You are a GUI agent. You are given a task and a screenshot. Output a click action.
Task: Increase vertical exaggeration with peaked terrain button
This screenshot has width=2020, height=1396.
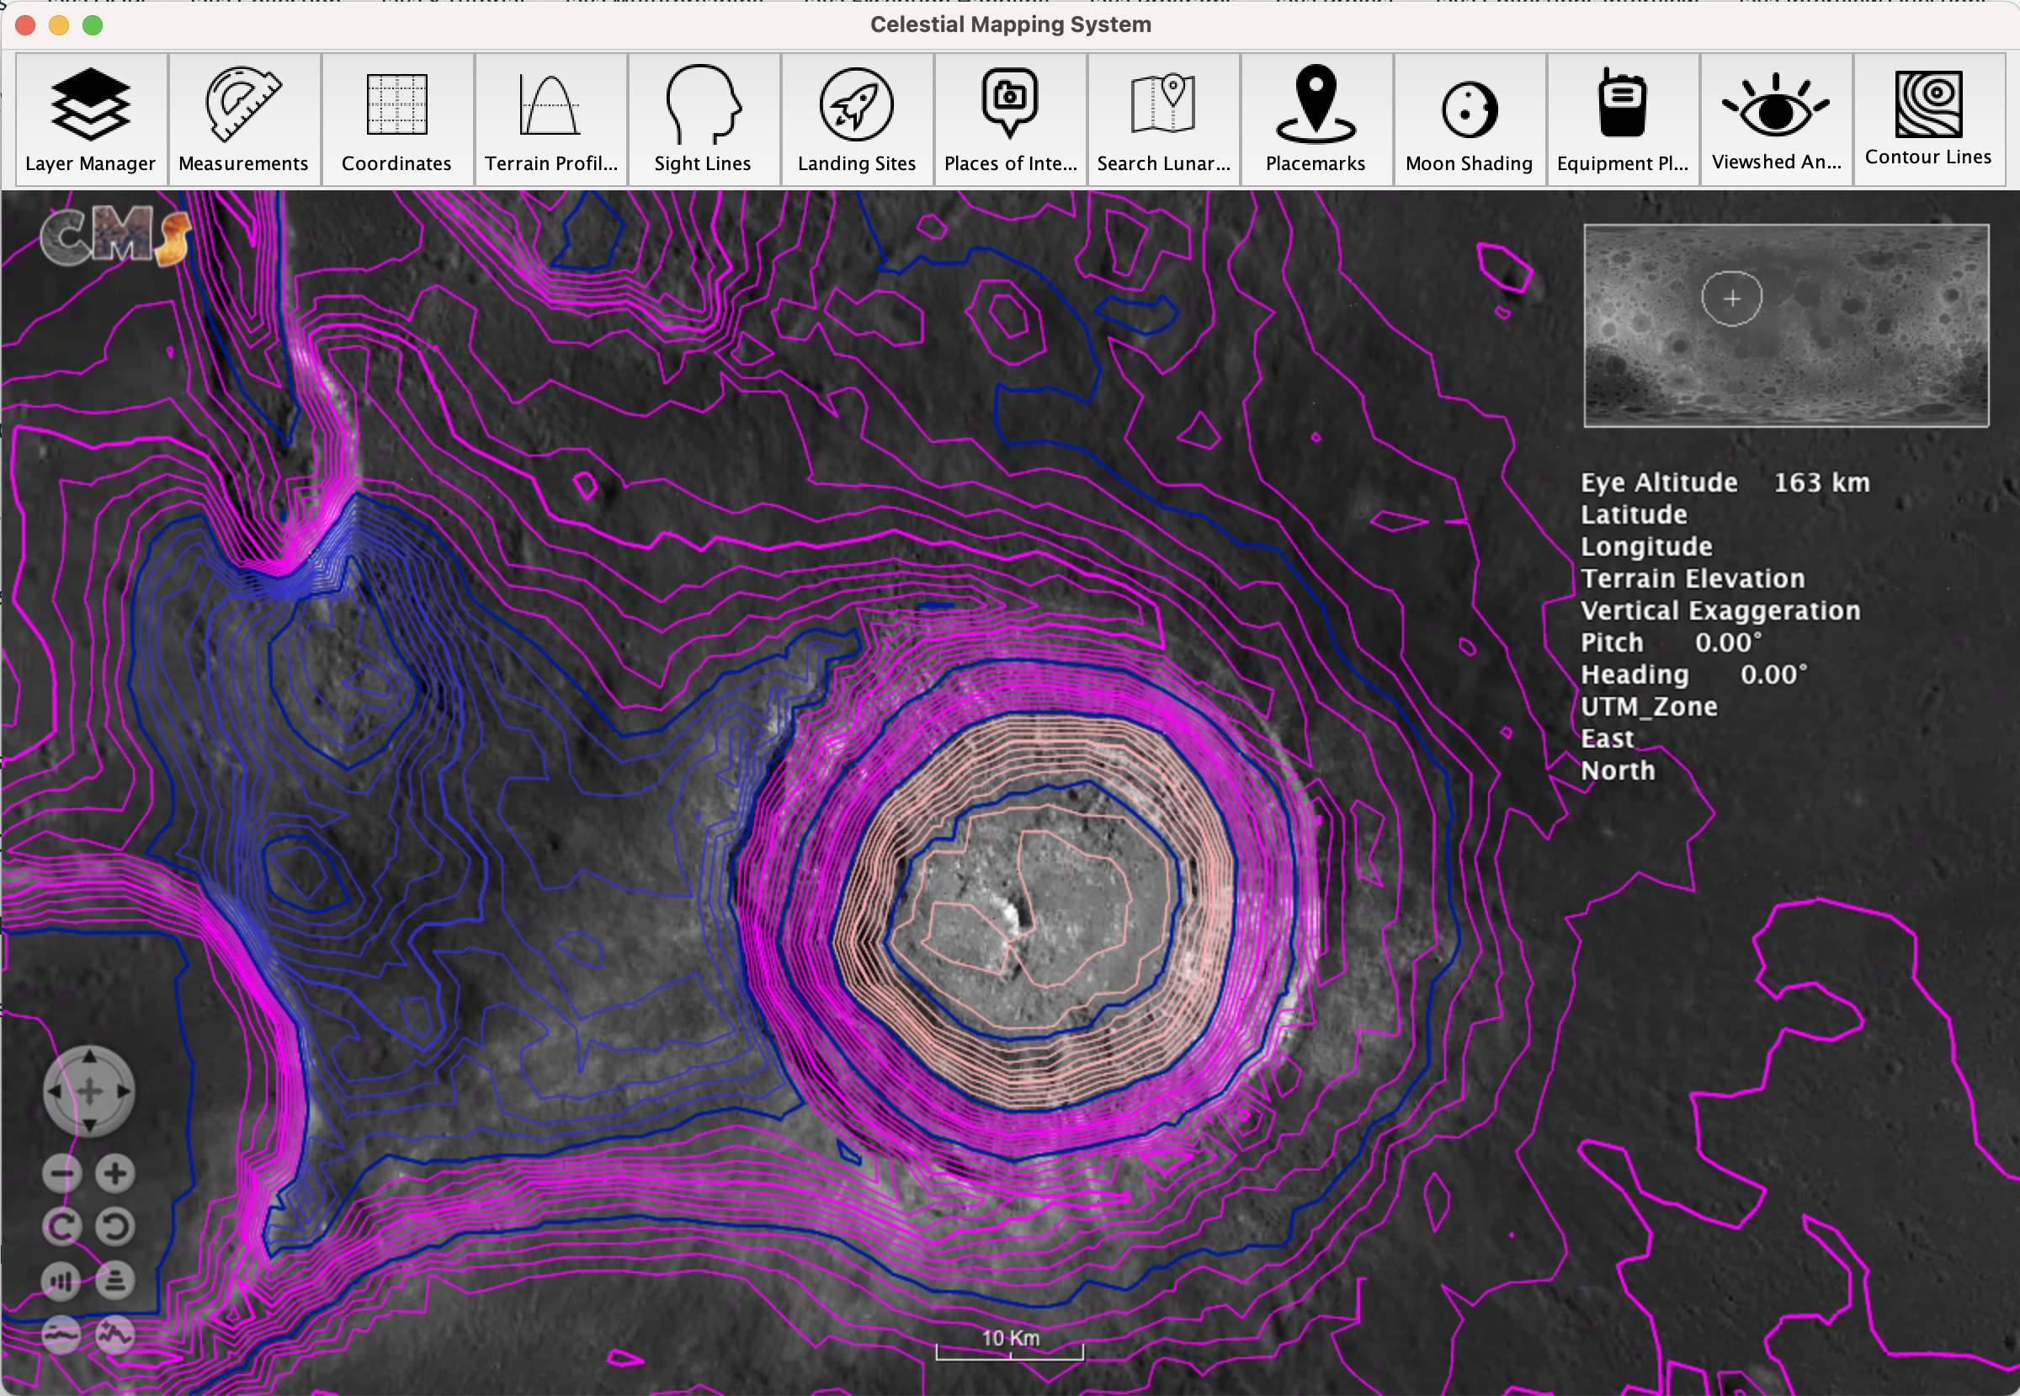[115, 1335]
